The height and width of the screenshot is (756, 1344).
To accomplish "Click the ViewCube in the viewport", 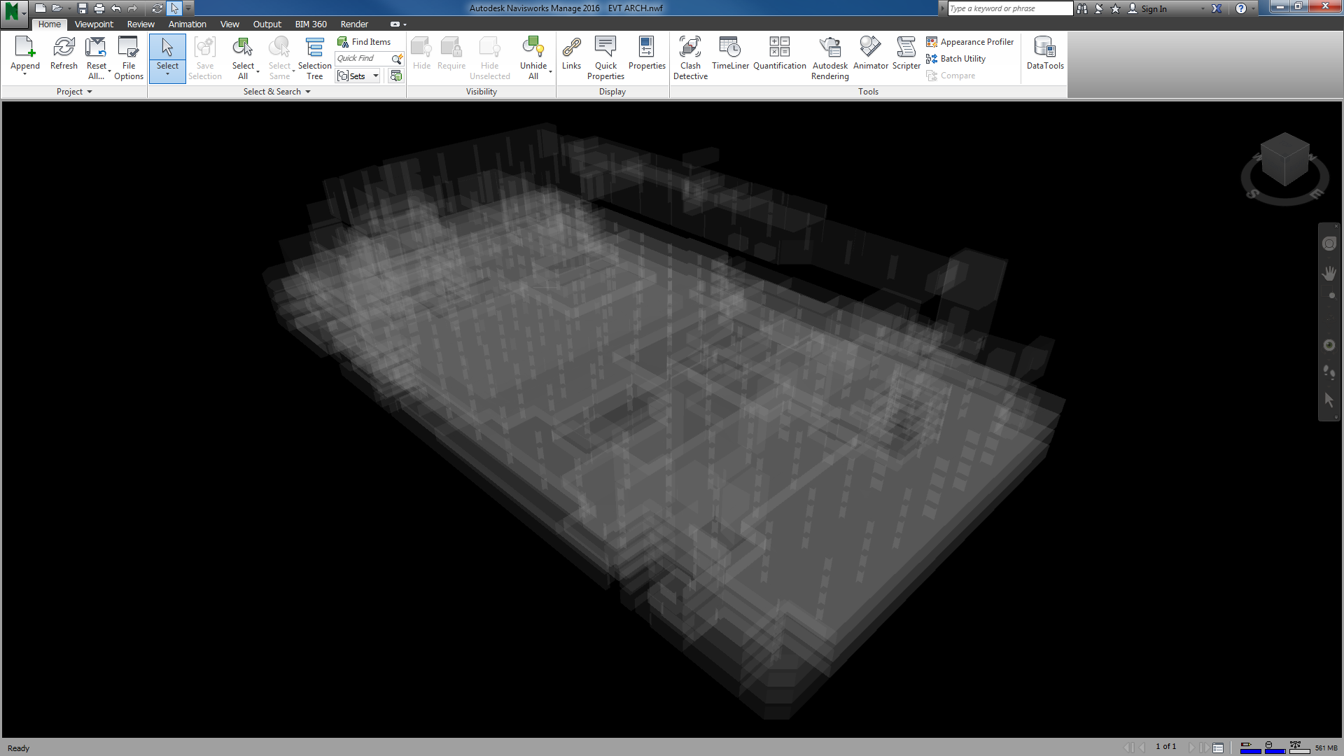I will (x=1284, y=160).
